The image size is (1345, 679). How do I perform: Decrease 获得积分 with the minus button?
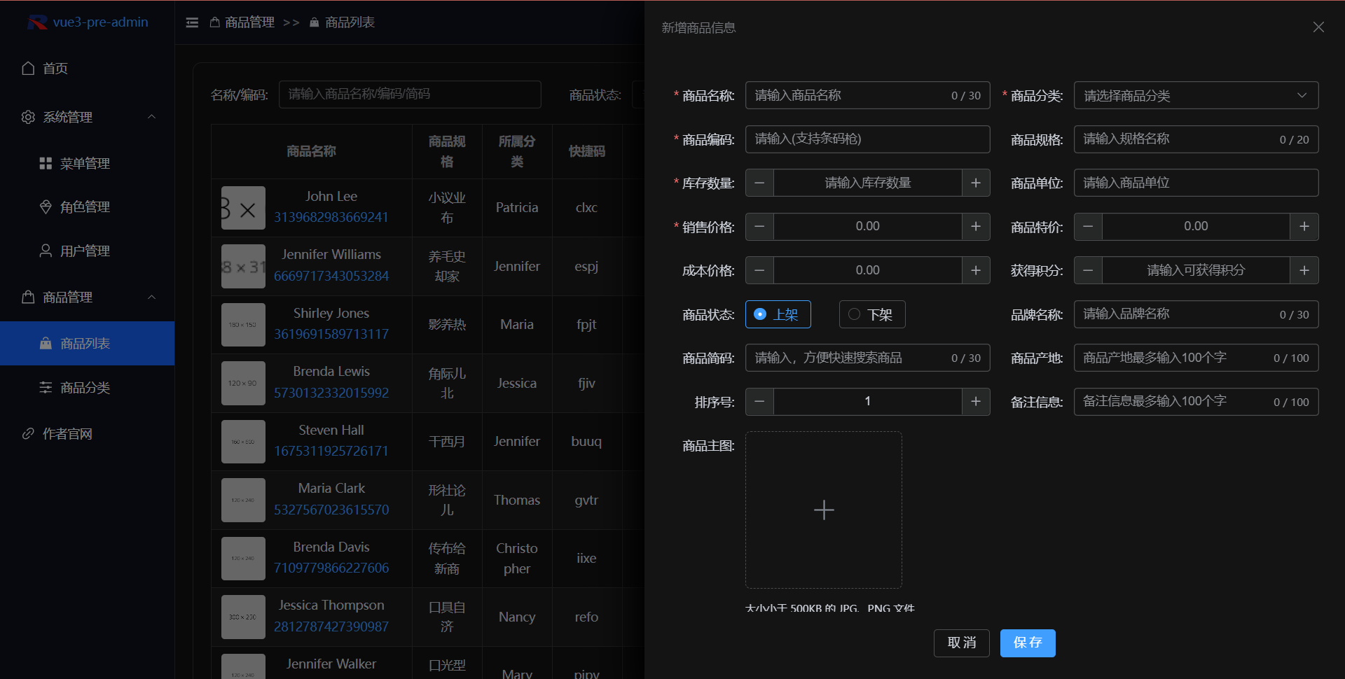1088,270
